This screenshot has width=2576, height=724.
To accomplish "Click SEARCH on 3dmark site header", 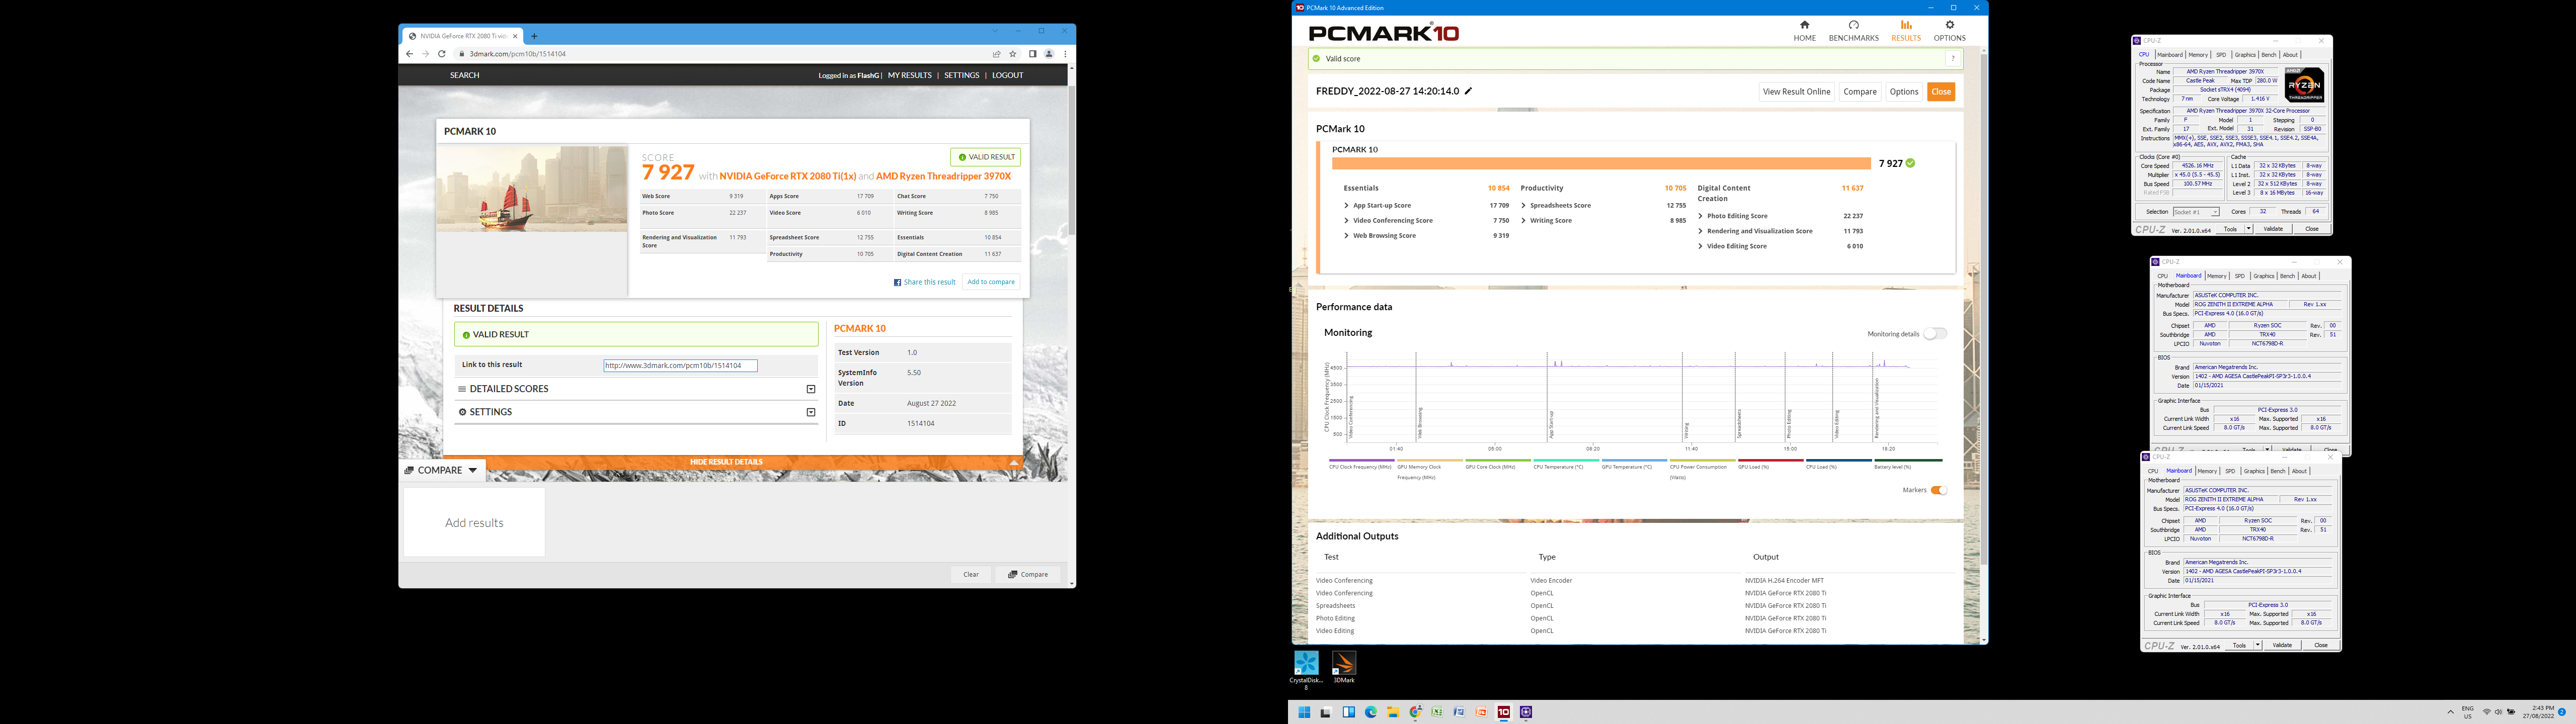I will pyautogui.click(x=464, y=75).
